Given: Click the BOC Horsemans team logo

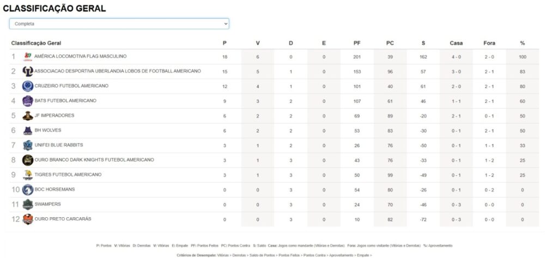Looking at the screenshot, I should pyautogui.click(x=27, y=189).
